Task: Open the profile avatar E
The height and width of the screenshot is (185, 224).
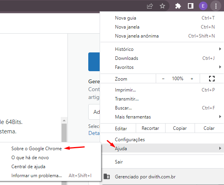Action: click(x=203, y=6)
